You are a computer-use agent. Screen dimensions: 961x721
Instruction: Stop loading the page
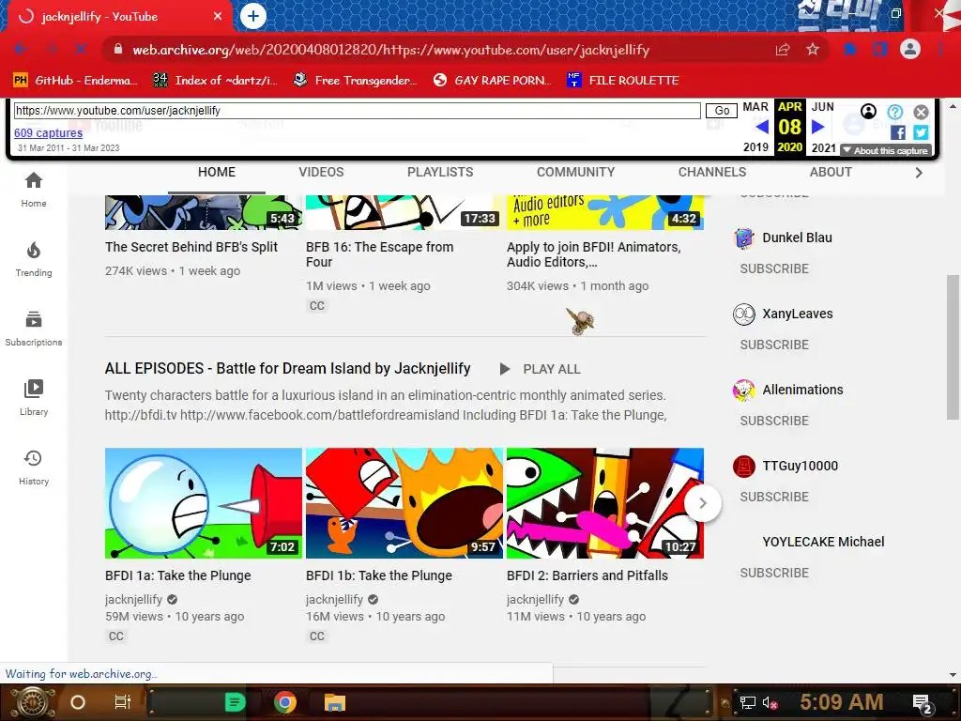[x=81, y=49]
